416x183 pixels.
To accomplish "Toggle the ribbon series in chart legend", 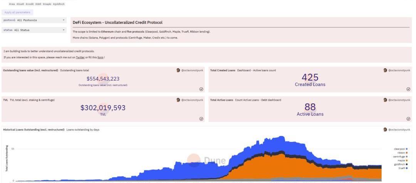I will pyautogui.click(x=401, y=153).
